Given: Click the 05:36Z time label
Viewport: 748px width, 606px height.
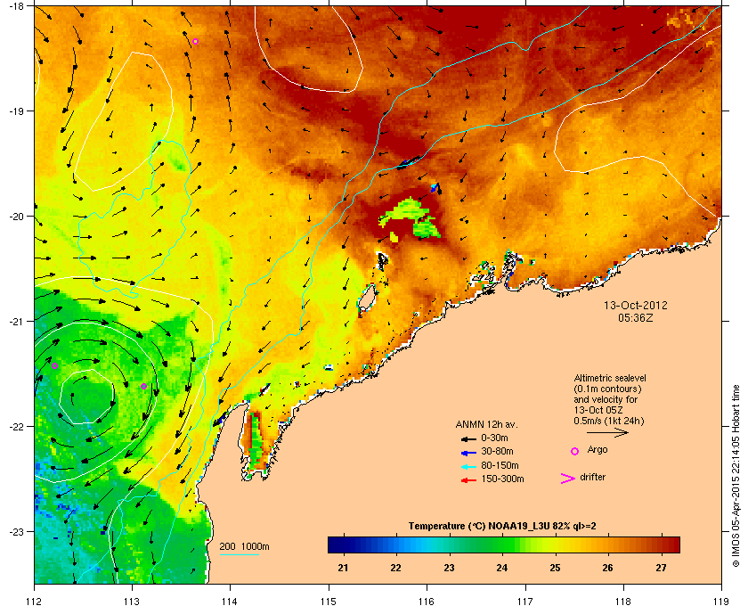Looking at the screenshot, I should [636, 317].
